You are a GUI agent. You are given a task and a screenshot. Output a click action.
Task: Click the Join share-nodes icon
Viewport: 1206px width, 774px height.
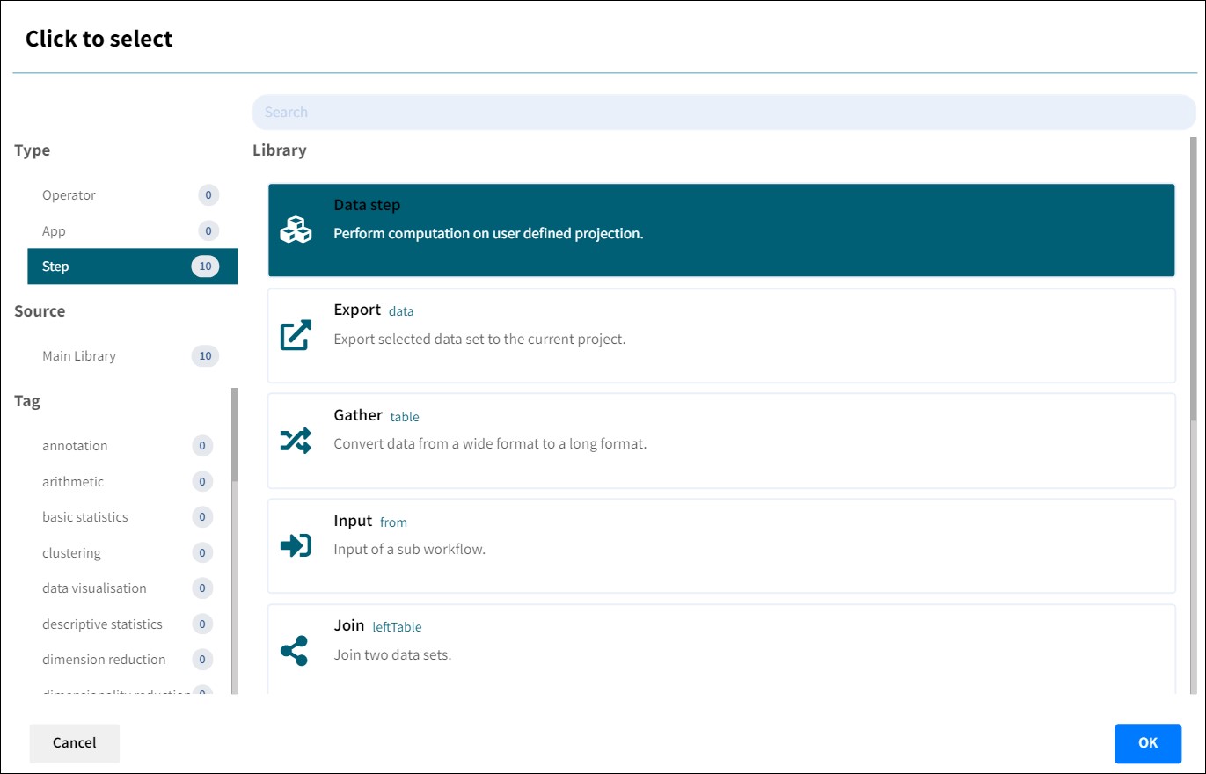coord(294,651)
